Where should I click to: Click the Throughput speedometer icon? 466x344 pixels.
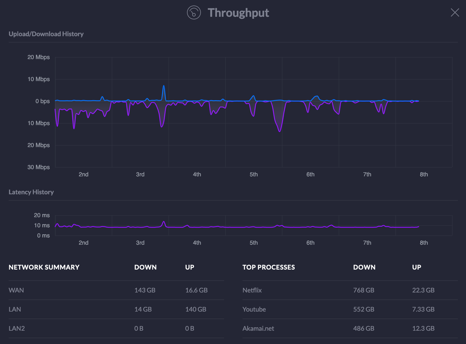tap(193, 13)
